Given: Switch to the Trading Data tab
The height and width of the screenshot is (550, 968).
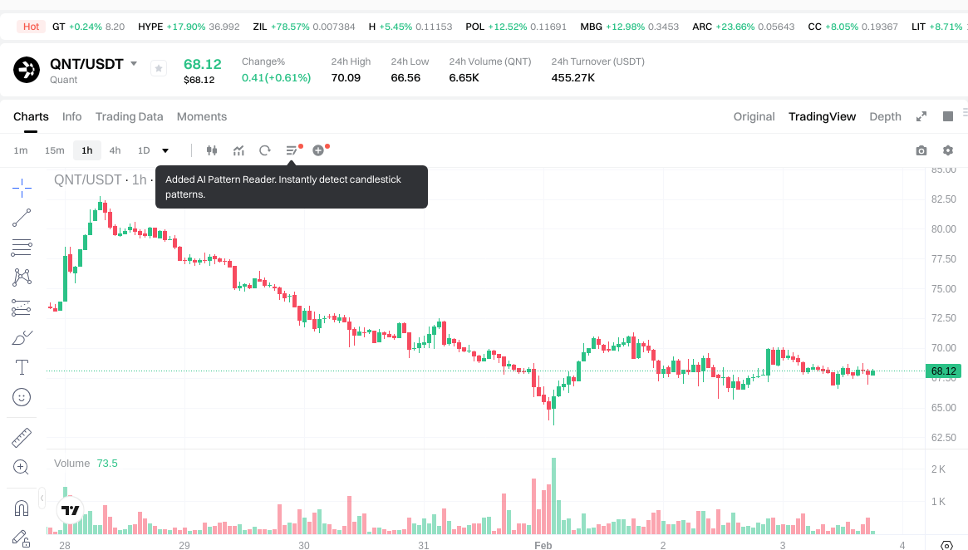Looking at the screenshot, I should [x=129, y=116].
